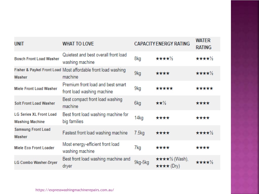Select 'Fastest front load washing machine' text
Image resolution: width=259 pixels, height=194 pixels.
coord(95,133)
